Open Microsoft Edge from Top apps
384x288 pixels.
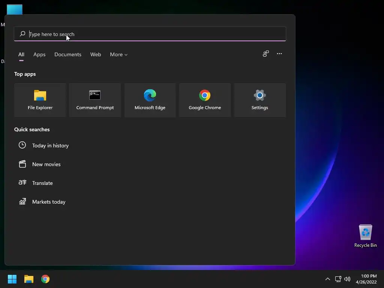point(150,100)
